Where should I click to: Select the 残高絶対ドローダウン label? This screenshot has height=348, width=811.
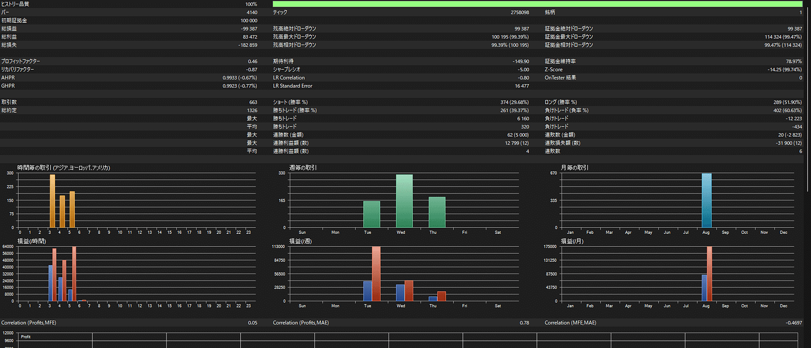click(x=295, y=28)
